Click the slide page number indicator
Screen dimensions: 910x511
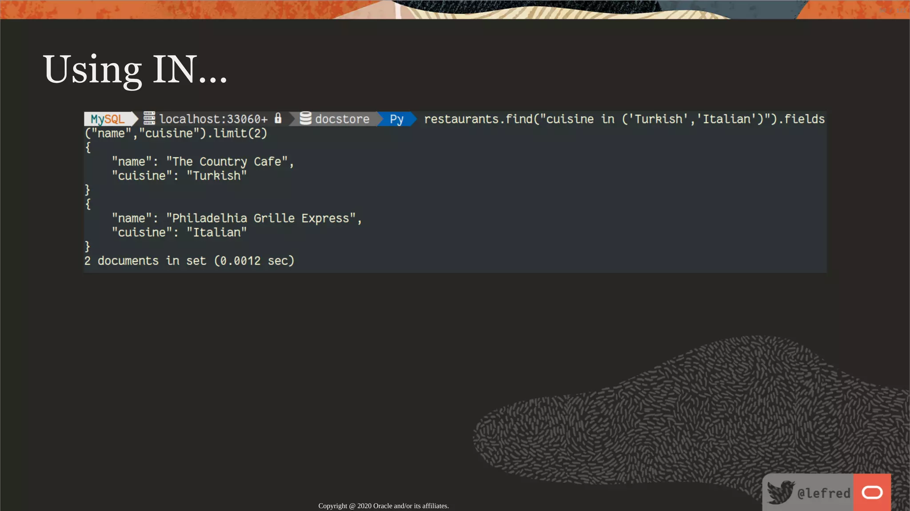[x=893, y=10]
